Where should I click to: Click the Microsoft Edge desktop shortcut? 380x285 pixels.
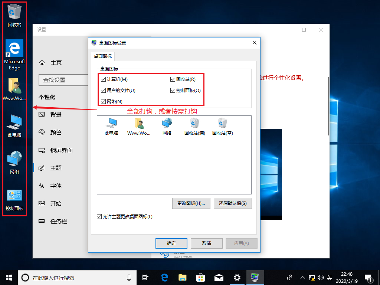coord(14,55)
